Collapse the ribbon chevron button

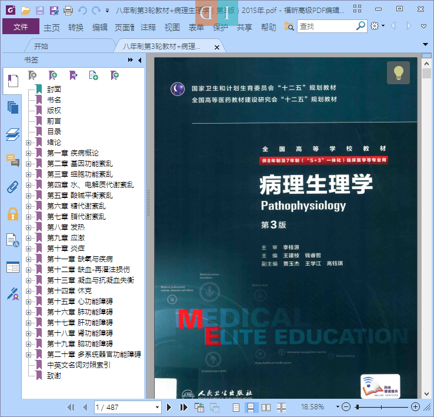coord(423,27)
